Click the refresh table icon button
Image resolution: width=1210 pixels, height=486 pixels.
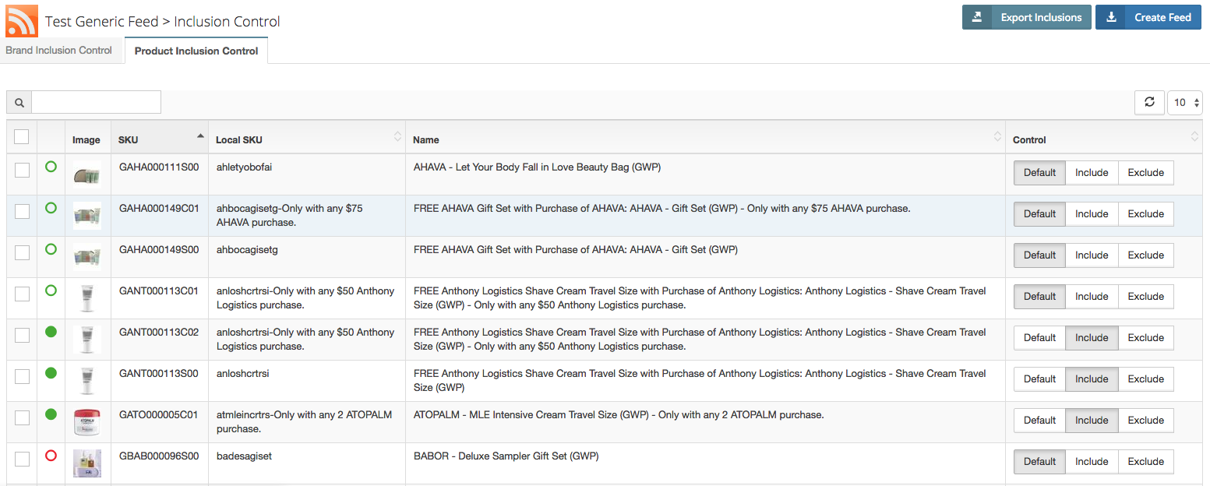tap(1149, 102)
